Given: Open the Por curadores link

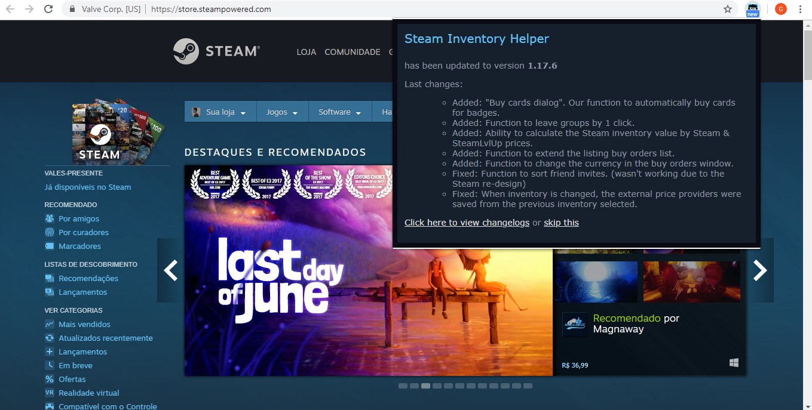Looking at the screenshot, I should pyautogui.click(x=84, y=232).
